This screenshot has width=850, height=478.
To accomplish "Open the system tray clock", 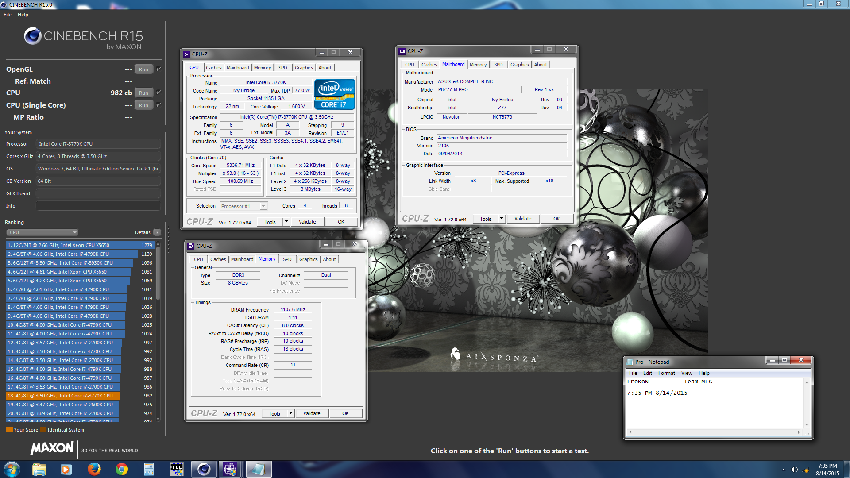I will pyautogui.click(x=827, y=470).
